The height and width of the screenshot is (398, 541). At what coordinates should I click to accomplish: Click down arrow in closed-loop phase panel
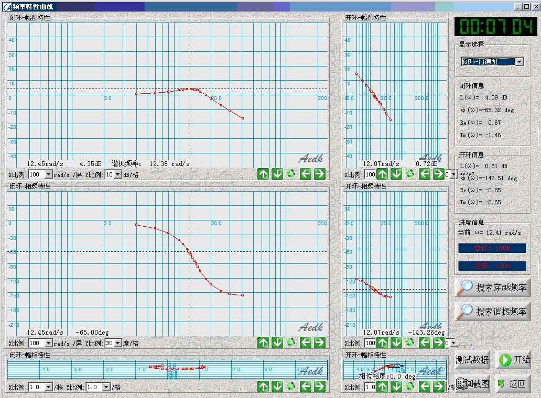277,342
